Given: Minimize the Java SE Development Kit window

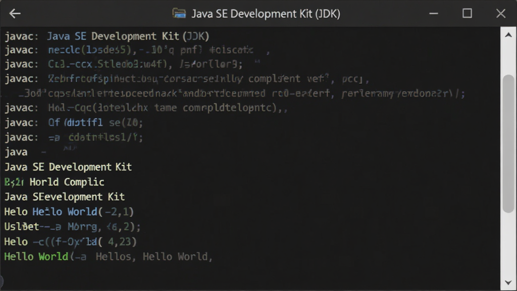Looking at the screenshot, I should click(434, 14).
